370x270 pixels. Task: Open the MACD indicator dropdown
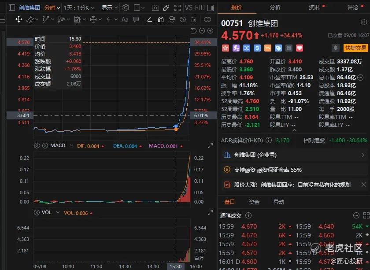tap(71, 146)
